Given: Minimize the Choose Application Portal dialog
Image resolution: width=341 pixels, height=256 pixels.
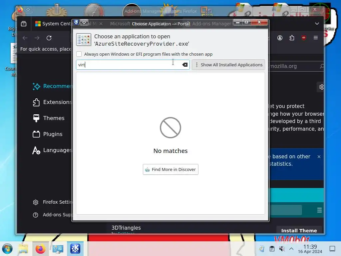Looking at the screenshot, I should [238, 22].
